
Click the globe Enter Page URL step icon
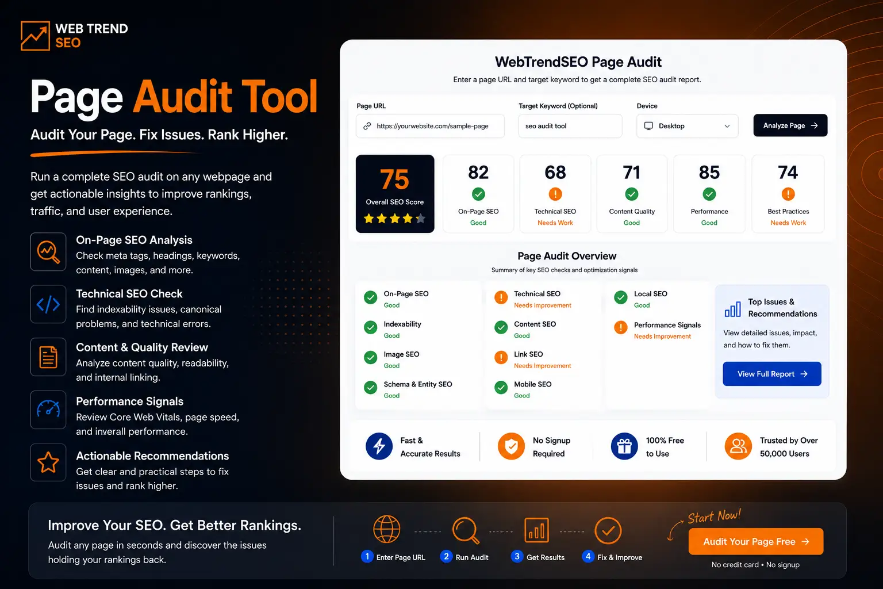coord(387,530)
